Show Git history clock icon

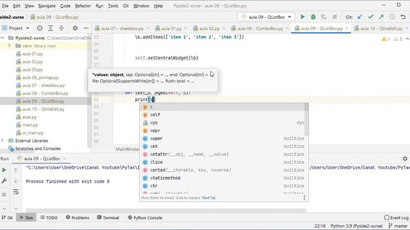(392, 17)
